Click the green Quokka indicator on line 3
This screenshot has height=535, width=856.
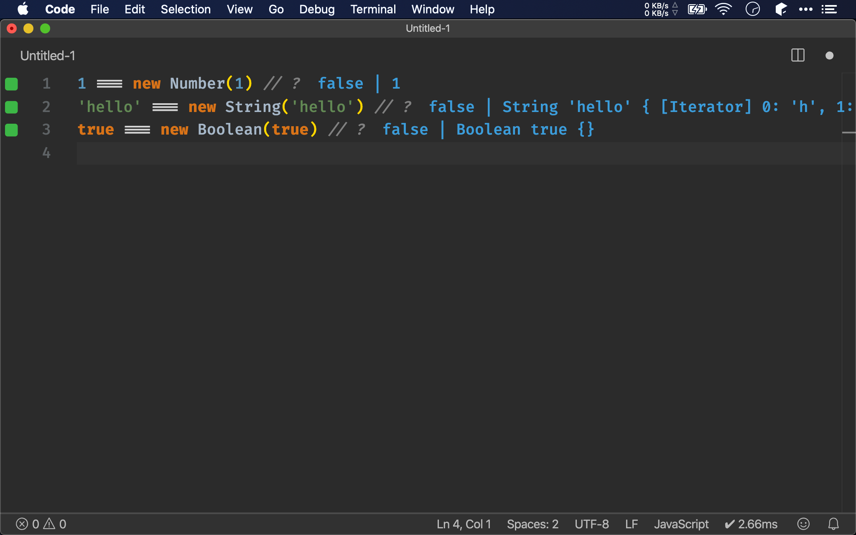point(11,130)
